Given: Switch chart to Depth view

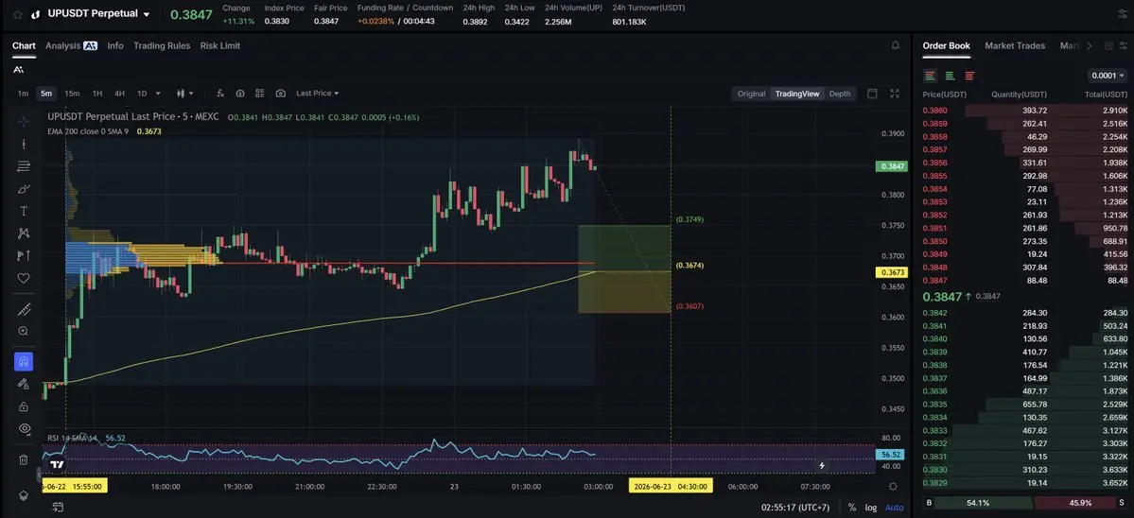Looking at the screenshot, I should pyautogui.click(x=840, y=94).
